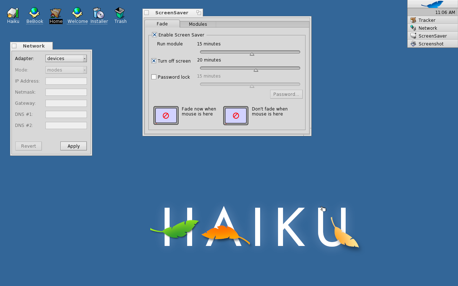Click the Apply button in Network

[x=73, y=146]
